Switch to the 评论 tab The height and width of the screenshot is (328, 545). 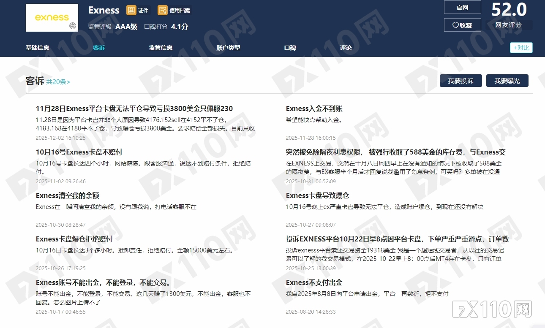pyautogui.click(x=346, y=48)
